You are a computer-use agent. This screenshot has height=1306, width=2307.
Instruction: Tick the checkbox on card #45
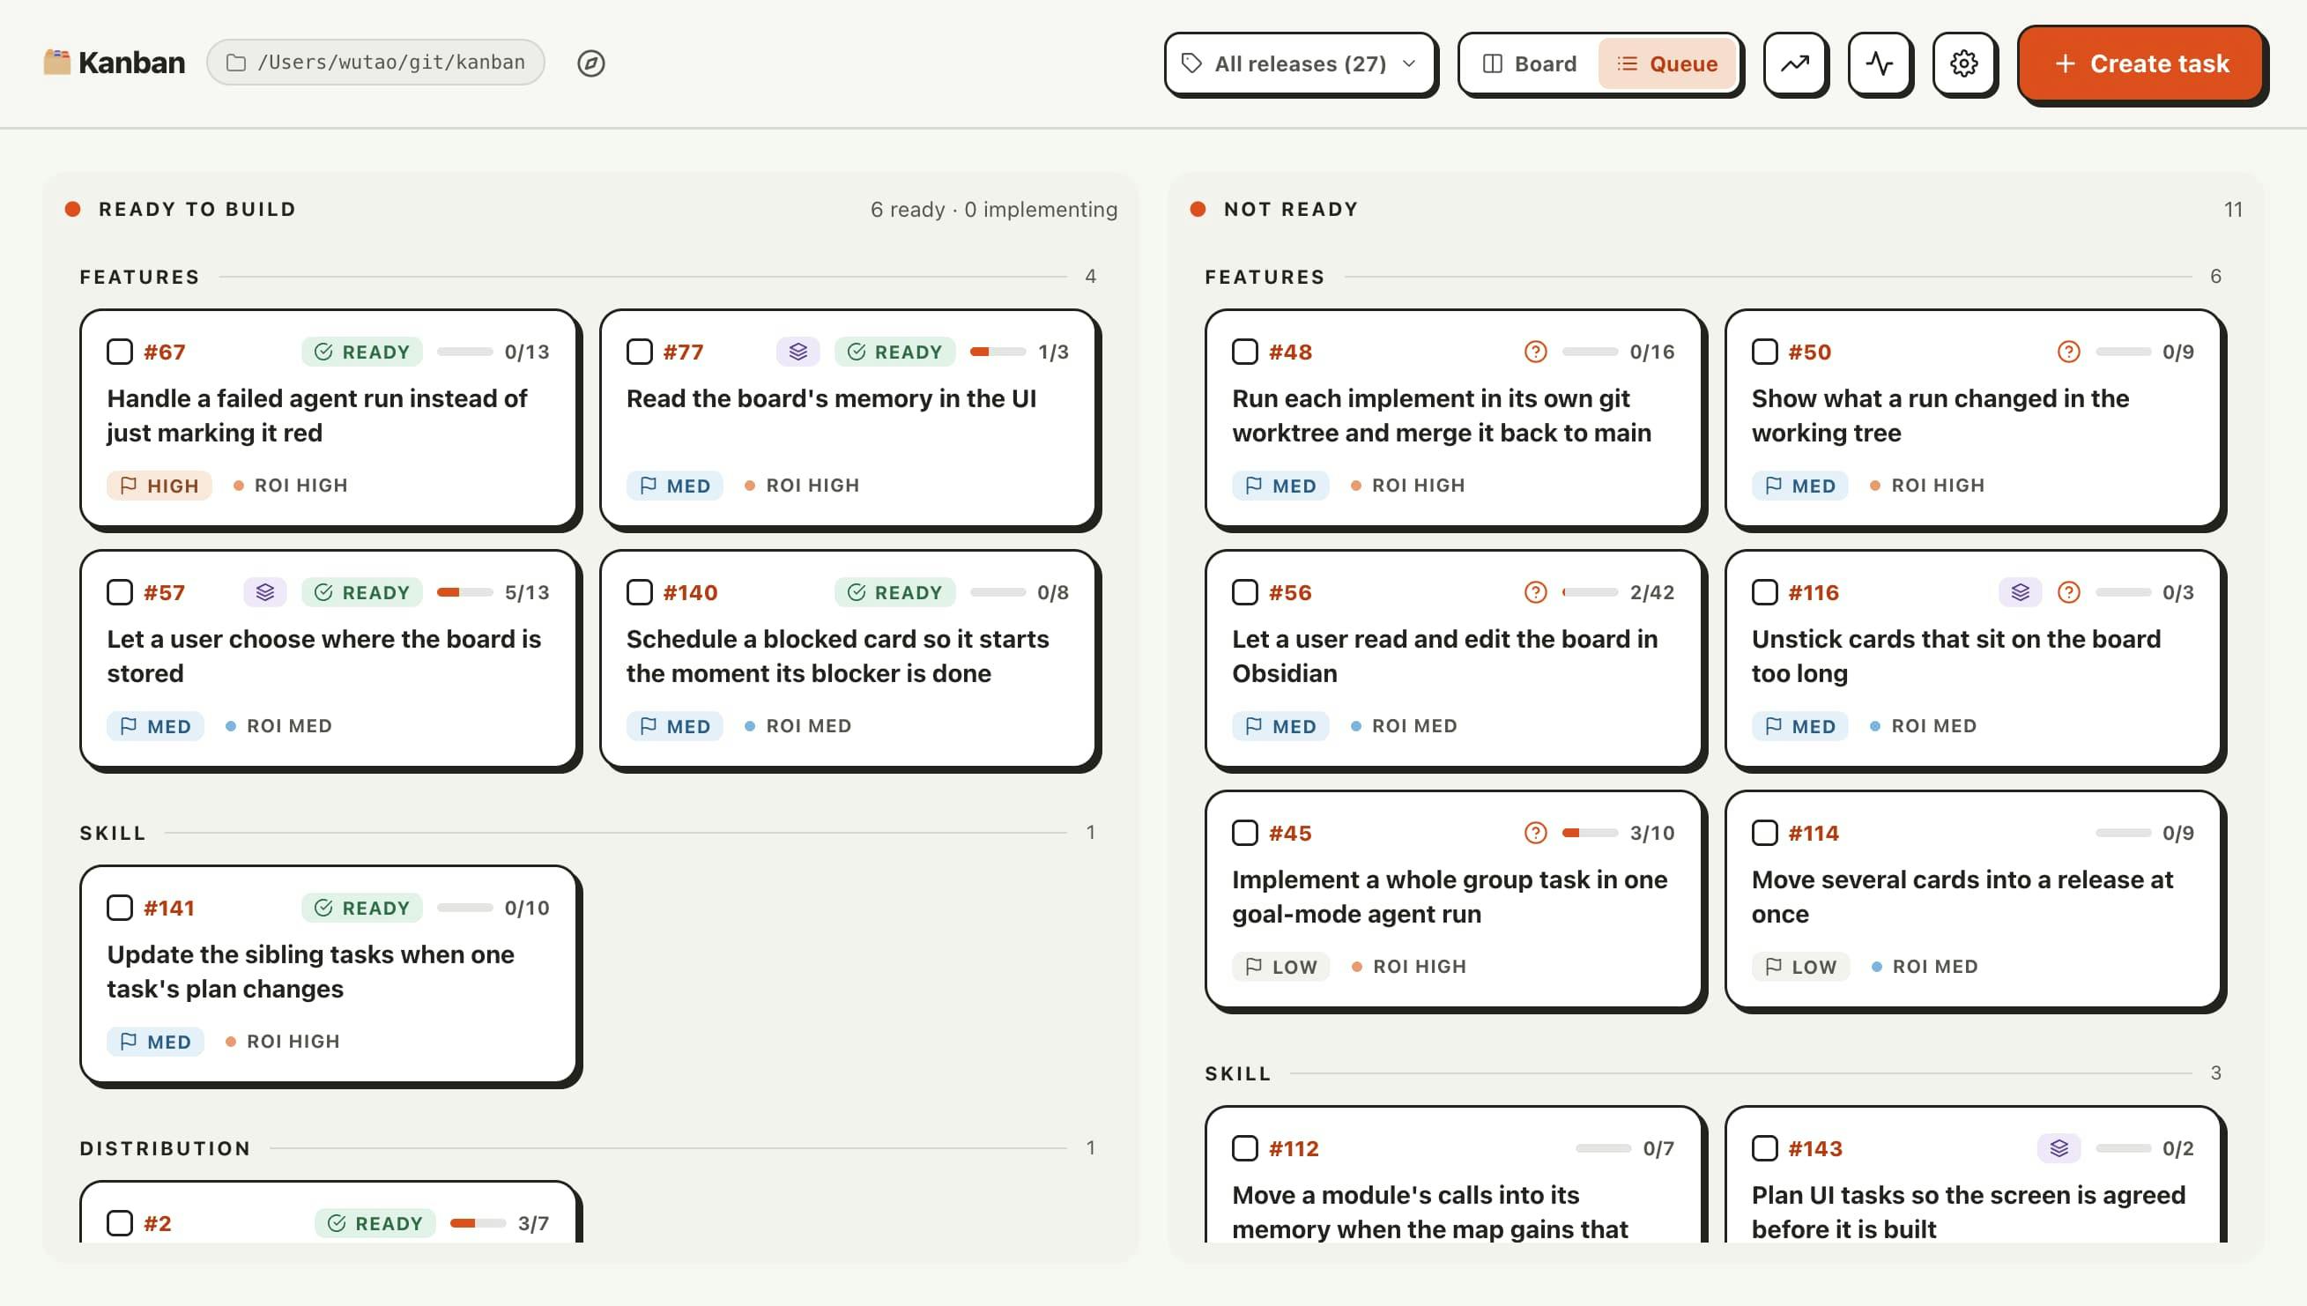coord(1245,833)
